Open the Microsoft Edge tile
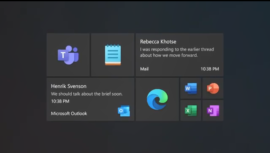This screenshot has width=270, height=153. pos(157,99)
